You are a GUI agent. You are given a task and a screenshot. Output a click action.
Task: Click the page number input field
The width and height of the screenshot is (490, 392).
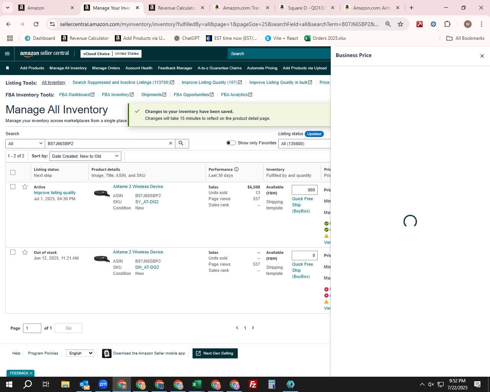coord(32,328)
